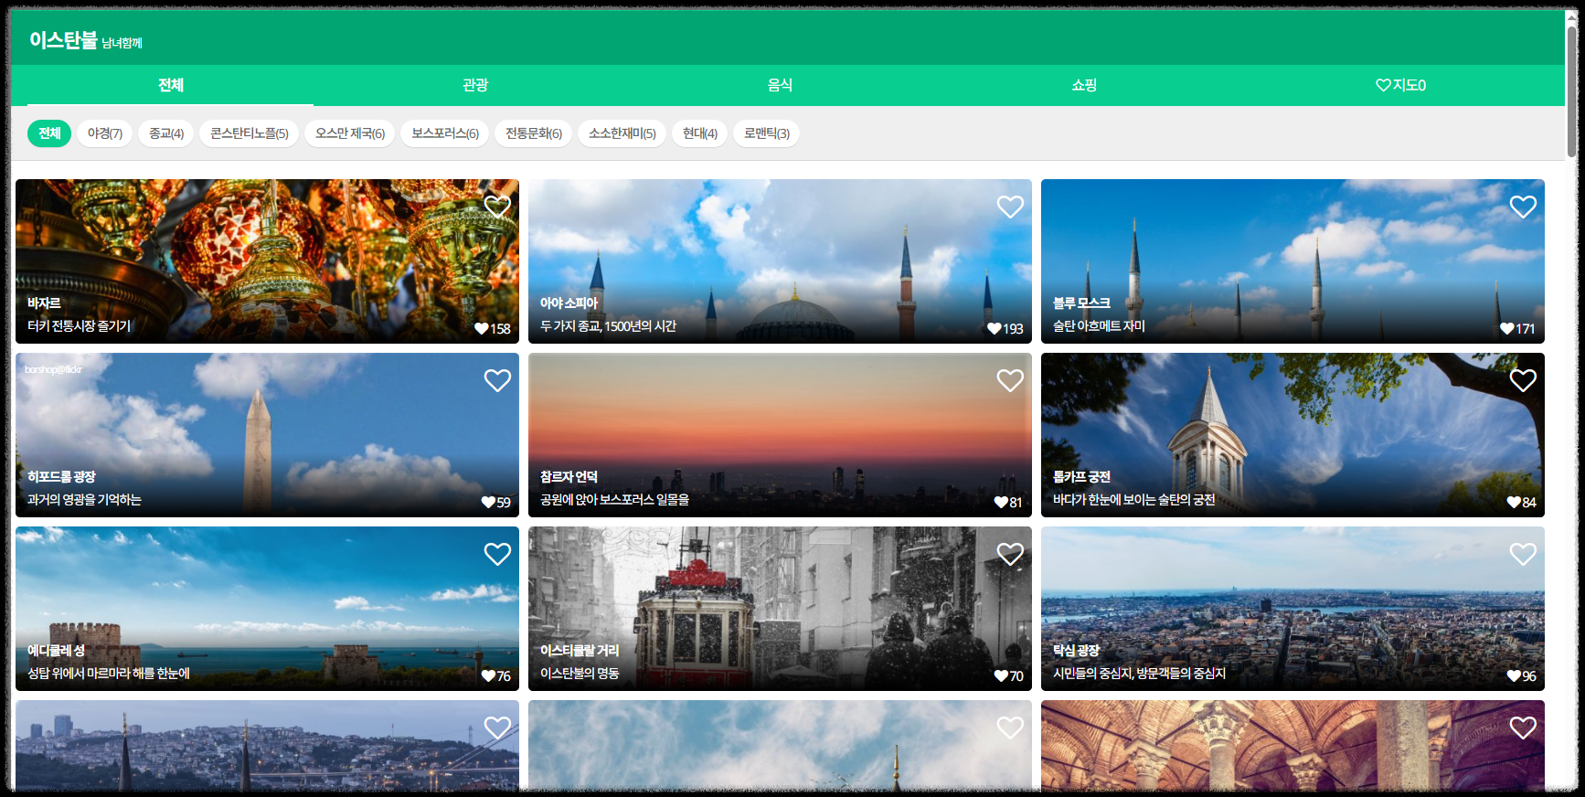
Task: Click like count 76 on 예디쿨레 성
Action: click(496, 676)
